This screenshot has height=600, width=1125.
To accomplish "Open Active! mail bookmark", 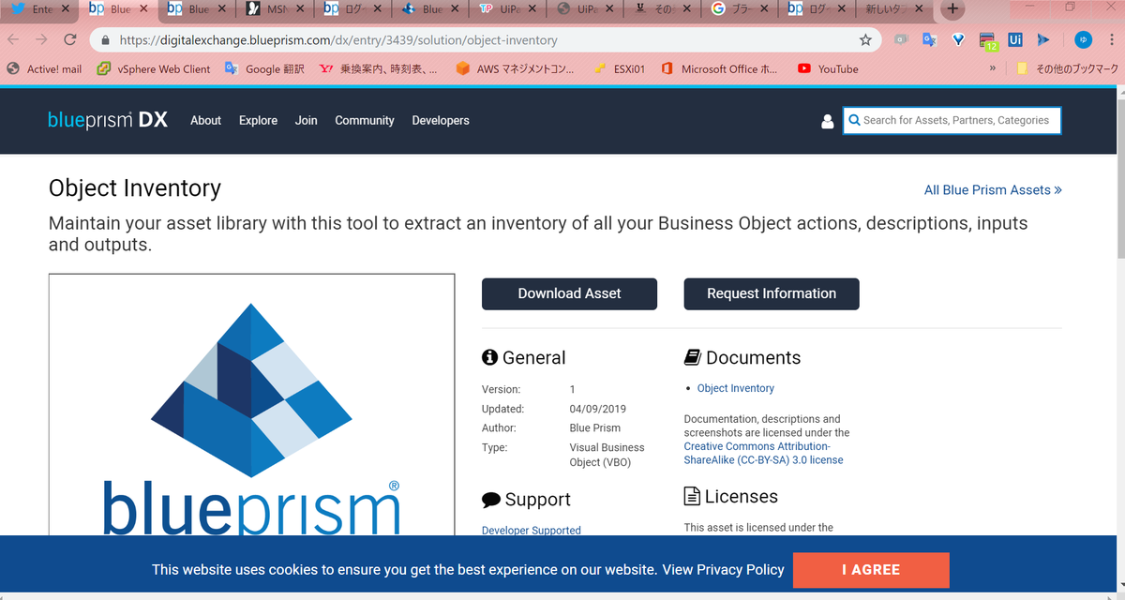I will 44,68.
